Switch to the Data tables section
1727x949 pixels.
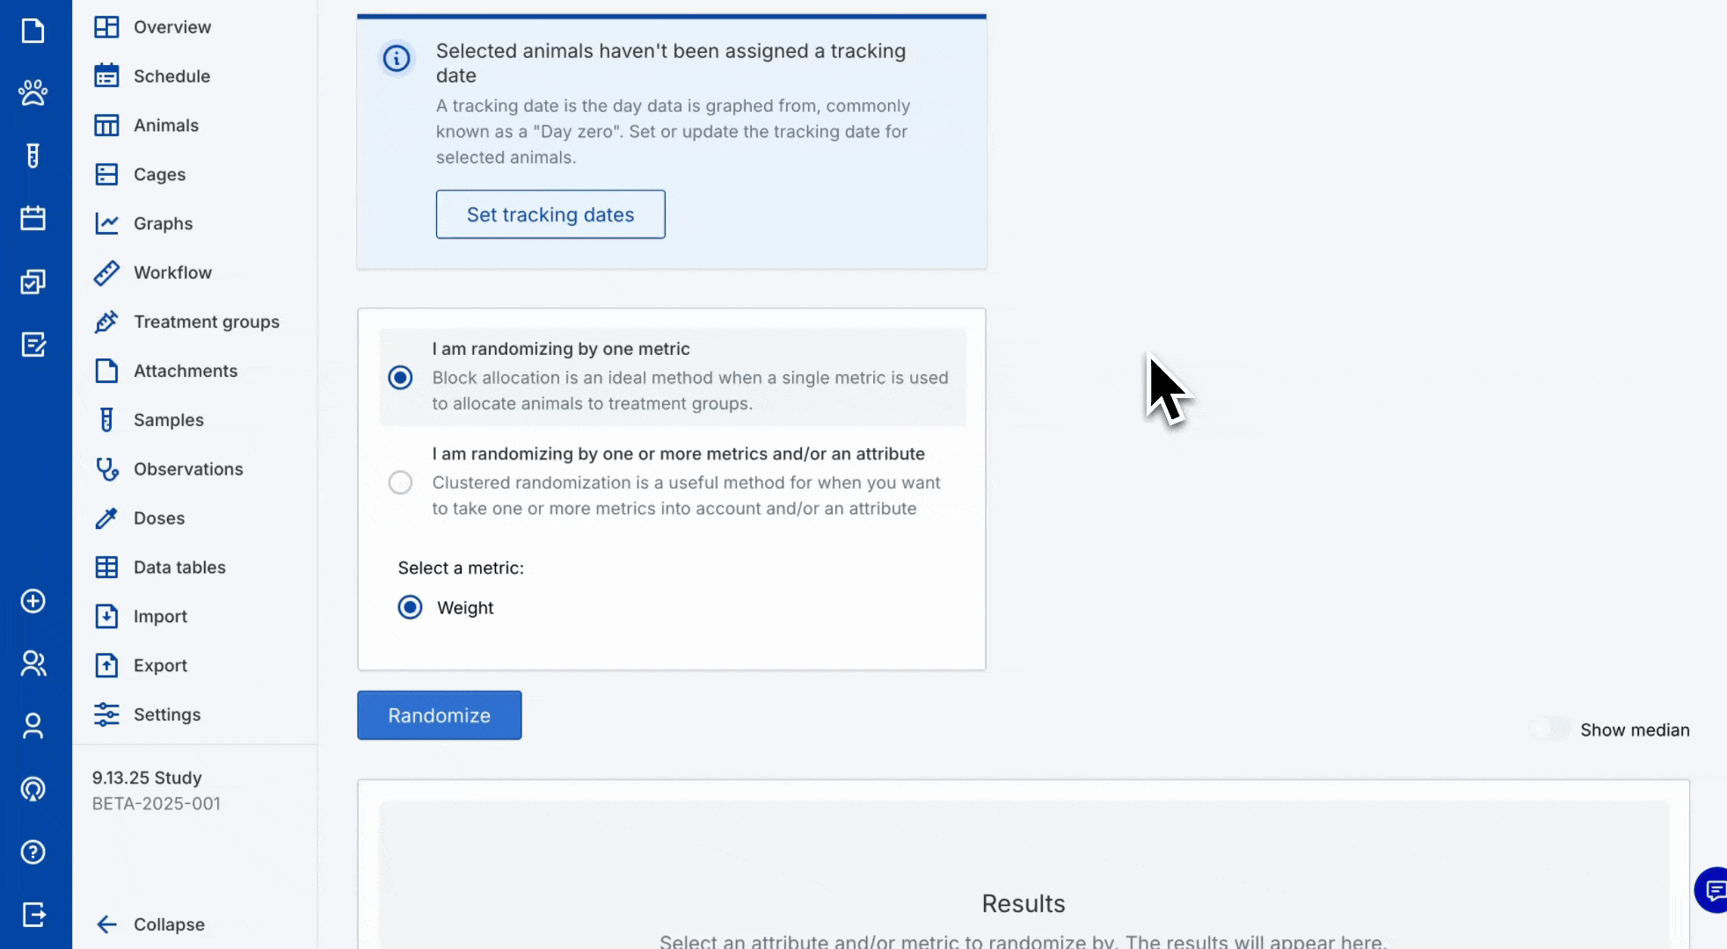tap(179, 567)
